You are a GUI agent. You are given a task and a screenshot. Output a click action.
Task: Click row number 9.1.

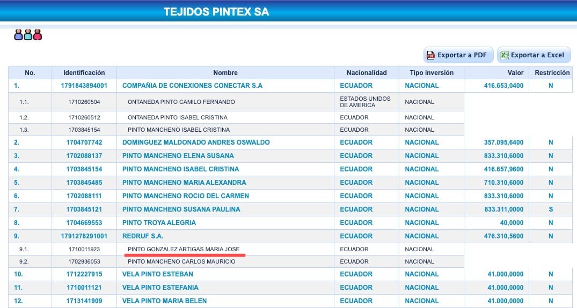(24, 249)
